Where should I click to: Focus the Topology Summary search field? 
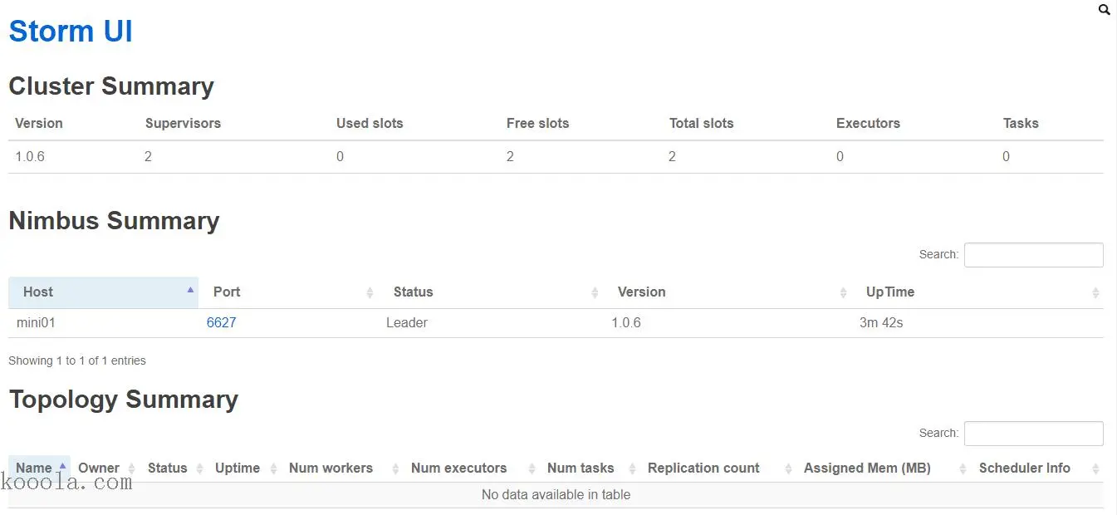[x=1033, y=434]
